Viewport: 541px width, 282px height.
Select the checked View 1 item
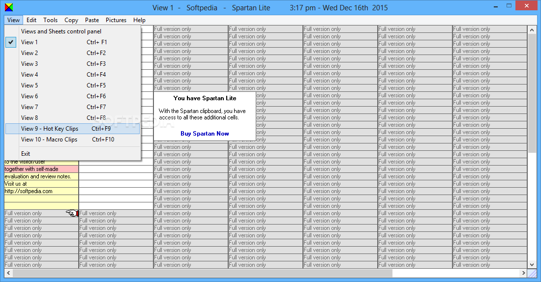[x=72, y=42]
